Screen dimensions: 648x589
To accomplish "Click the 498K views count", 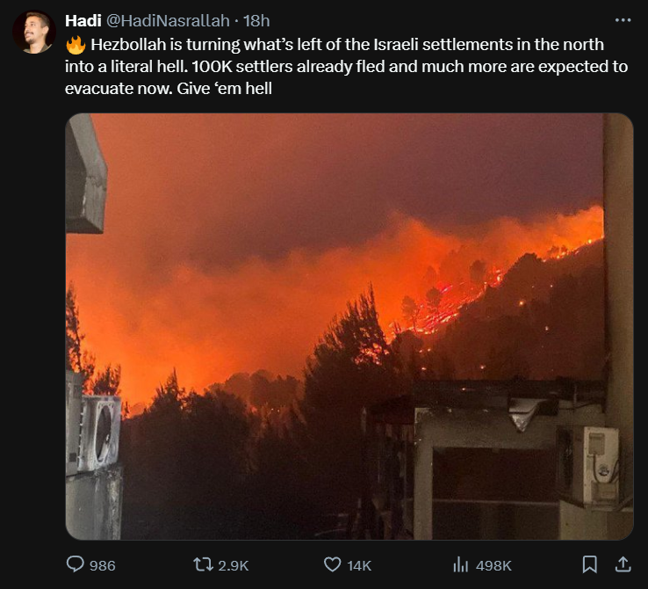I will (x=493, y=565).
